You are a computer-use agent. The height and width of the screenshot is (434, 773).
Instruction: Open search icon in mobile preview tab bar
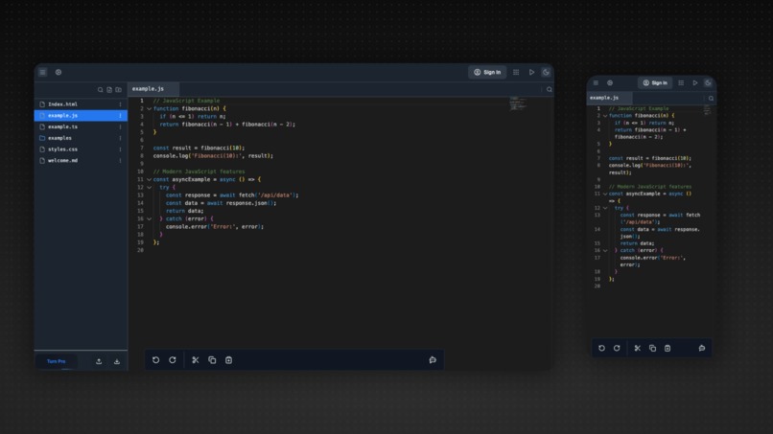point(711,98)
